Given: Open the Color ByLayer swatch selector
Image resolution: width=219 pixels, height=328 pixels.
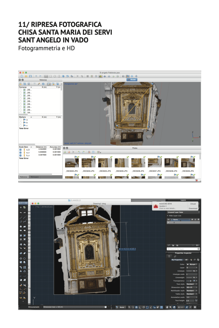Looking at the screenshot, I should [x=191, y=264].
